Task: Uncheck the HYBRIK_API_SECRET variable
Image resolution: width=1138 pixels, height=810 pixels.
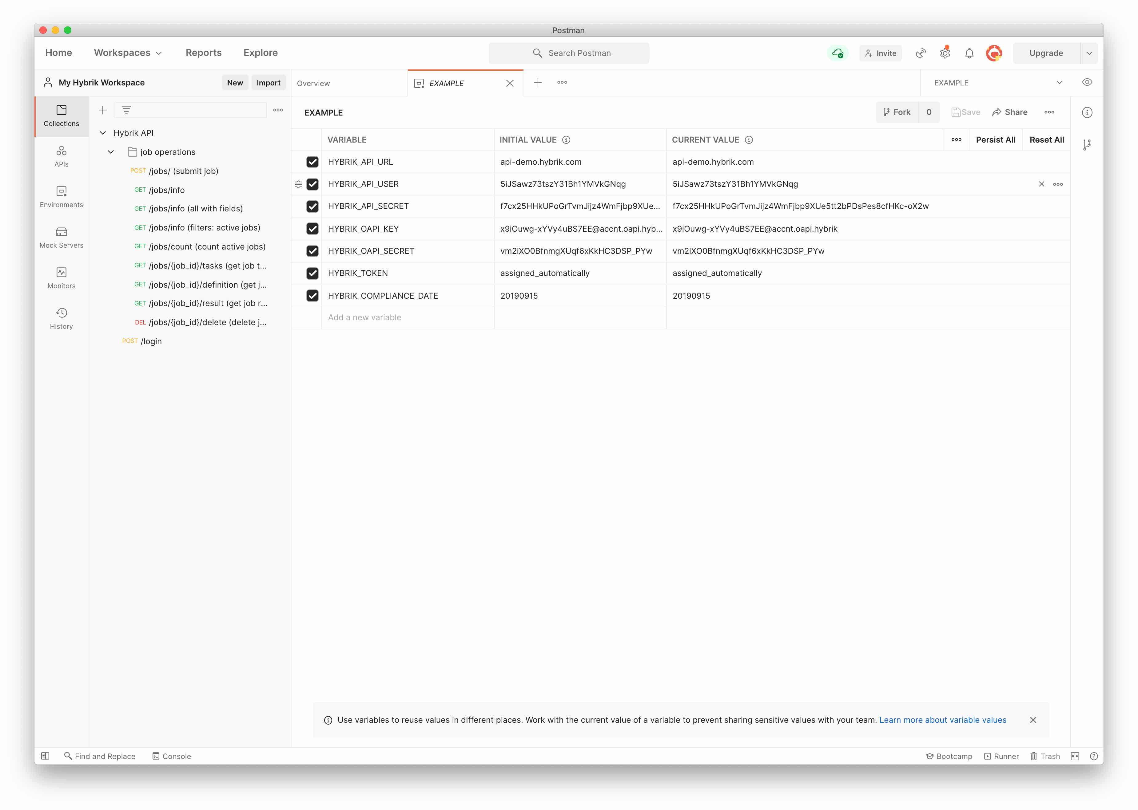Action: point(312,206)
